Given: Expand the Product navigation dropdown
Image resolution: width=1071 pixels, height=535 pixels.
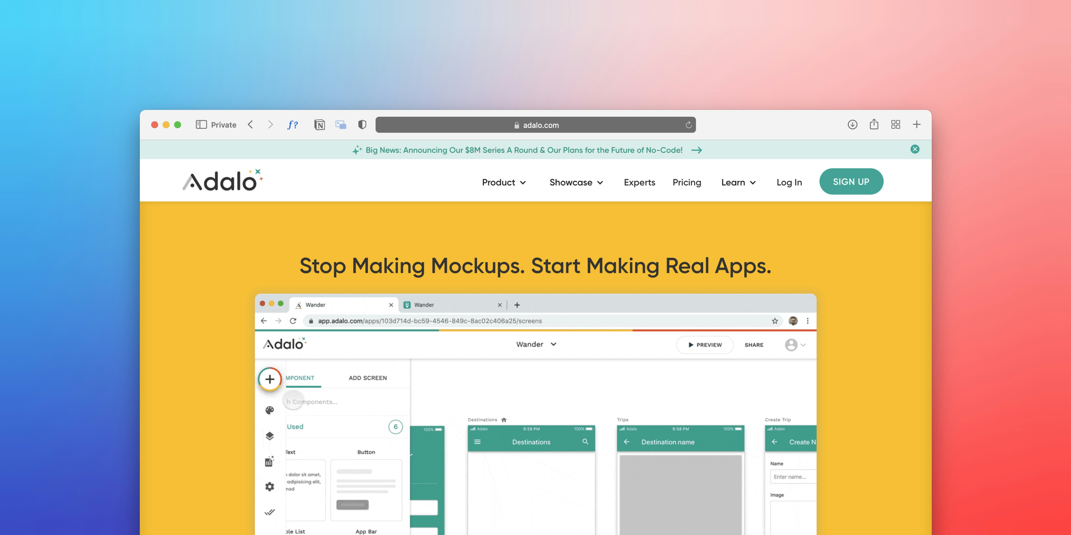Looking at the screenshot, I should [x=504, y=182].
